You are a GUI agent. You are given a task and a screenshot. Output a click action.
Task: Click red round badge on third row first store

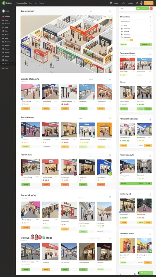click(22, 174)
